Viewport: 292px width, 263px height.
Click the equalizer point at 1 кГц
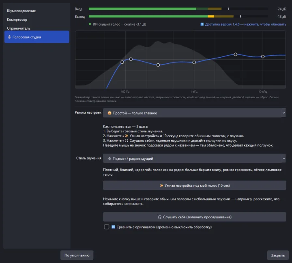(194, 63)
